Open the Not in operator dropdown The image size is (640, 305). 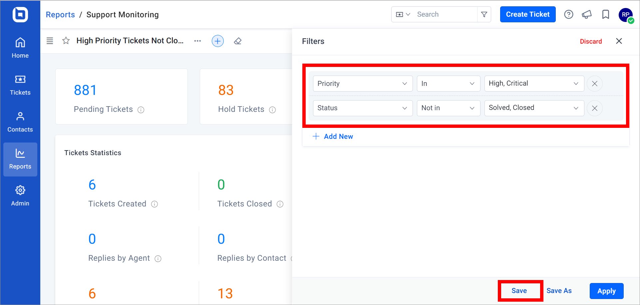[x=448, y=108]
